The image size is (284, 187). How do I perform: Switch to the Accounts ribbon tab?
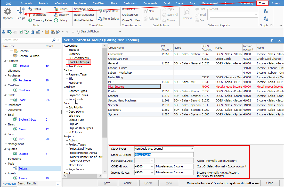pos(27,3)
